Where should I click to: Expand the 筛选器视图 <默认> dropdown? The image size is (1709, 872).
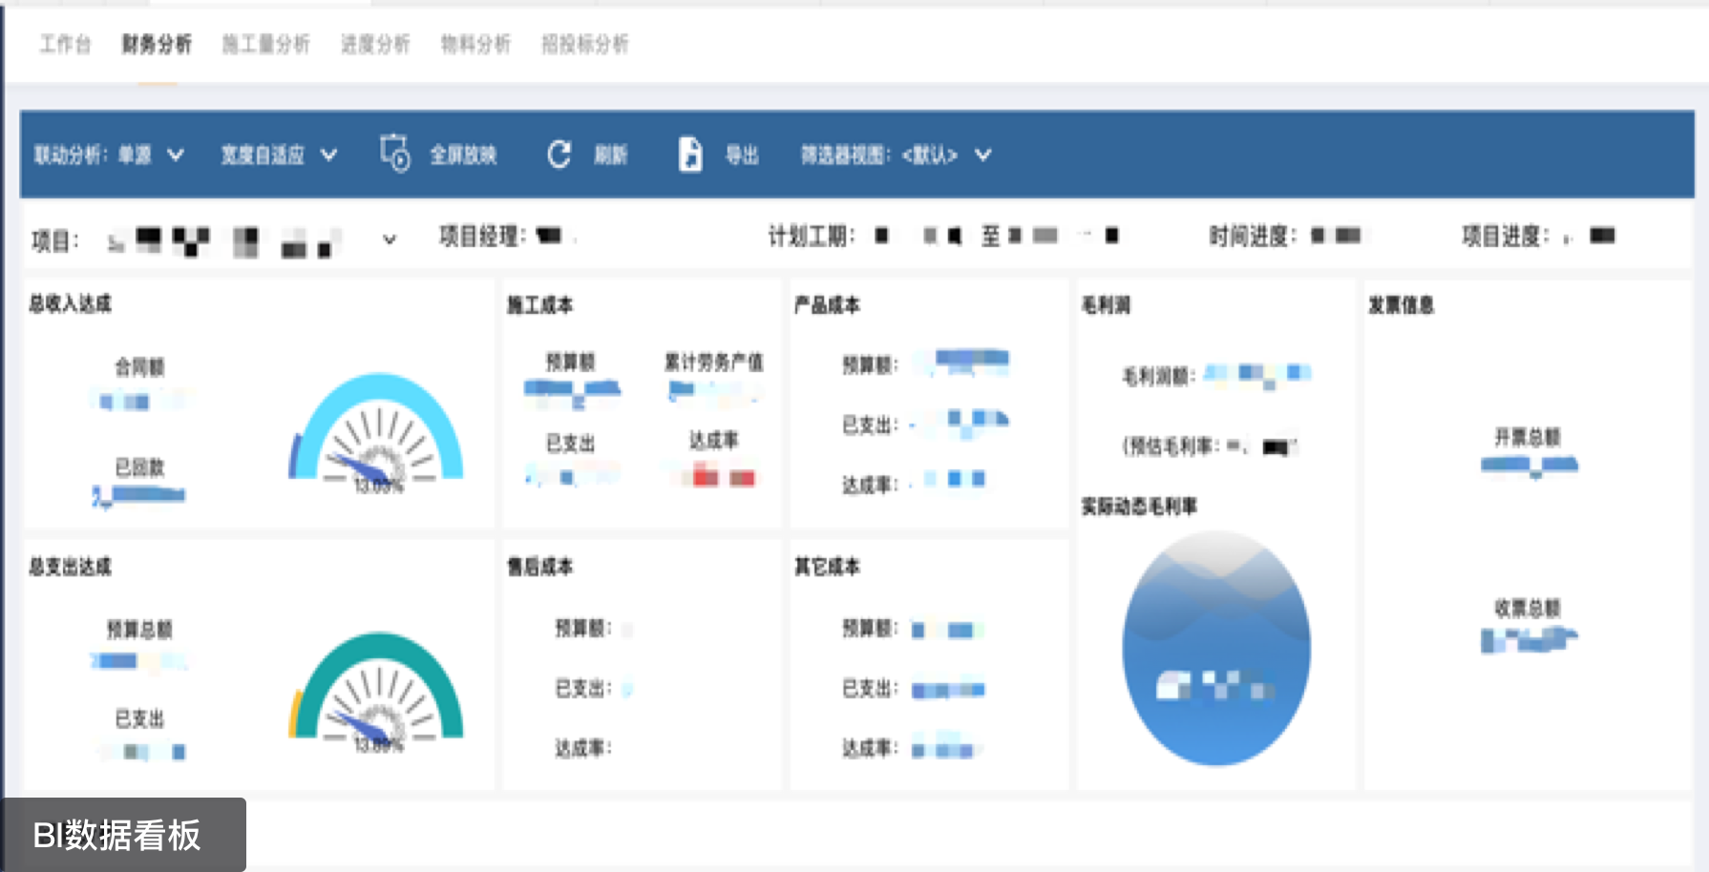pos(982,155)
